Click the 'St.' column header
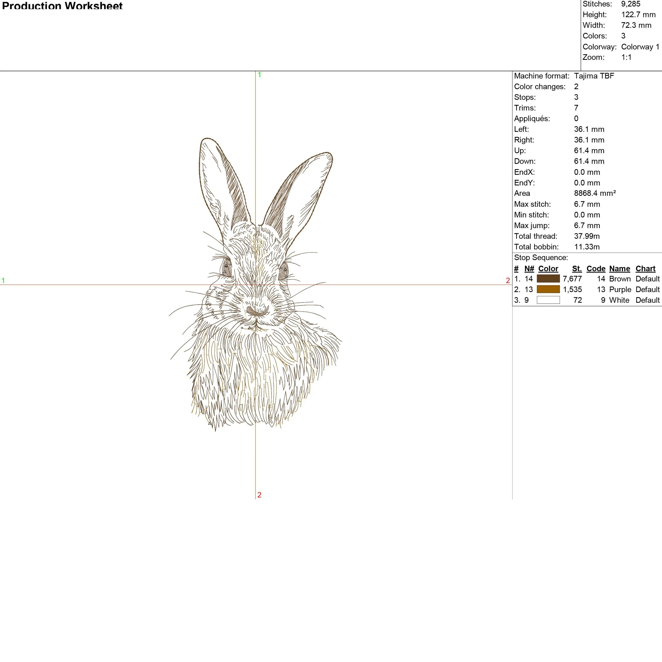The height and width of the screenshot is (662, 662). point(577,269)
